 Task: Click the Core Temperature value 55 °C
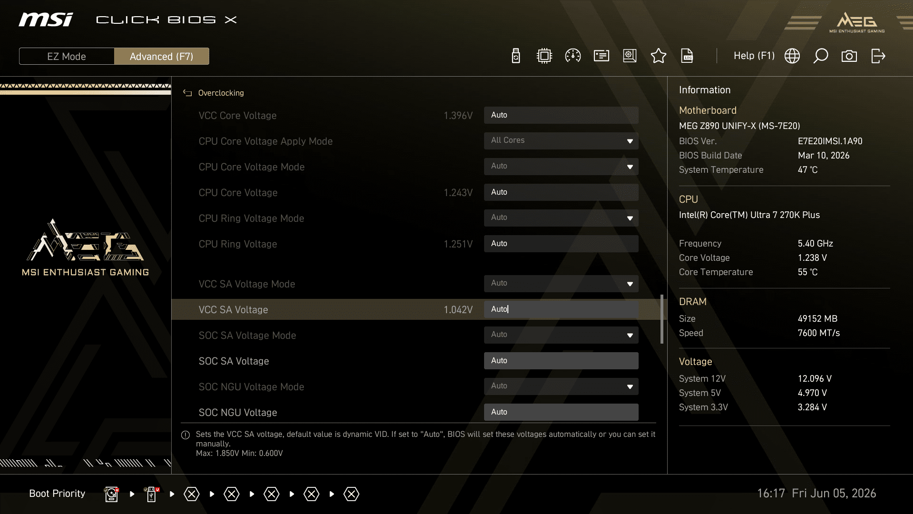pyautogui.click(x=807, y=272)
